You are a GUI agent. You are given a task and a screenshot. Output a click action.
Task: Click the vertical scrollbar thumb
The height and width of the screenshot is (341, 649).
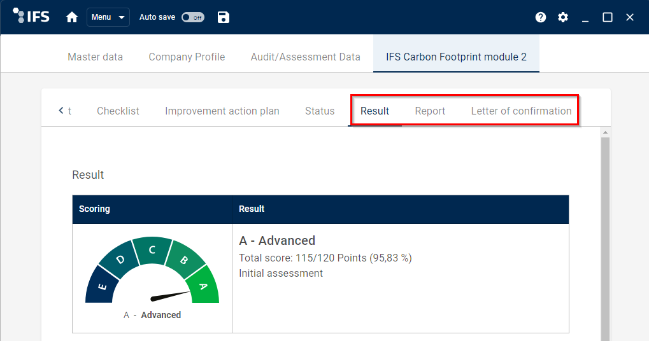605,239
